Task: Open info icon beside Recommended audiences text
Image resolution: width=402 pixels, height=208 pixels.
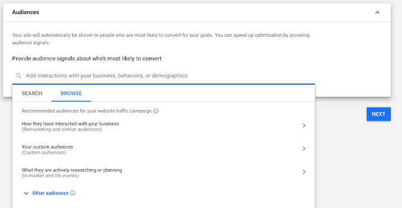Action: click(x=156, y=111)
